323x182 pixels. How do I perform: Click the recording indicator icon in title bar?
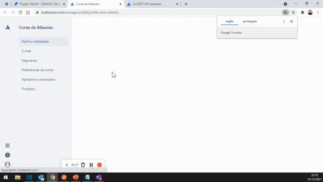tap(285, 4)
